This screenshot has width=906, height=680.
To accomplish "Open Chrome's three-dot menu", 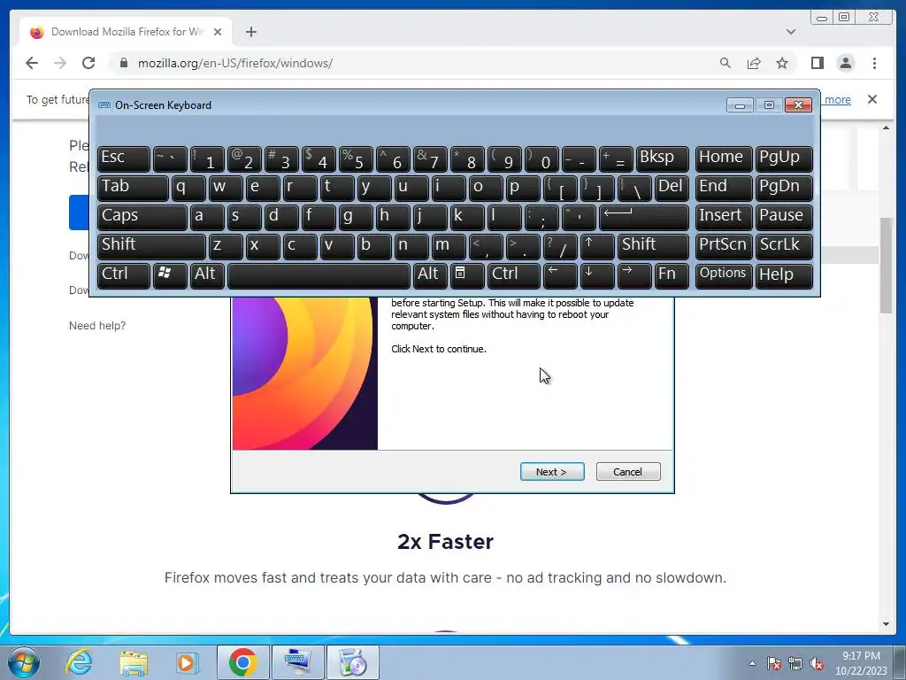I will (x=874, y=63).
